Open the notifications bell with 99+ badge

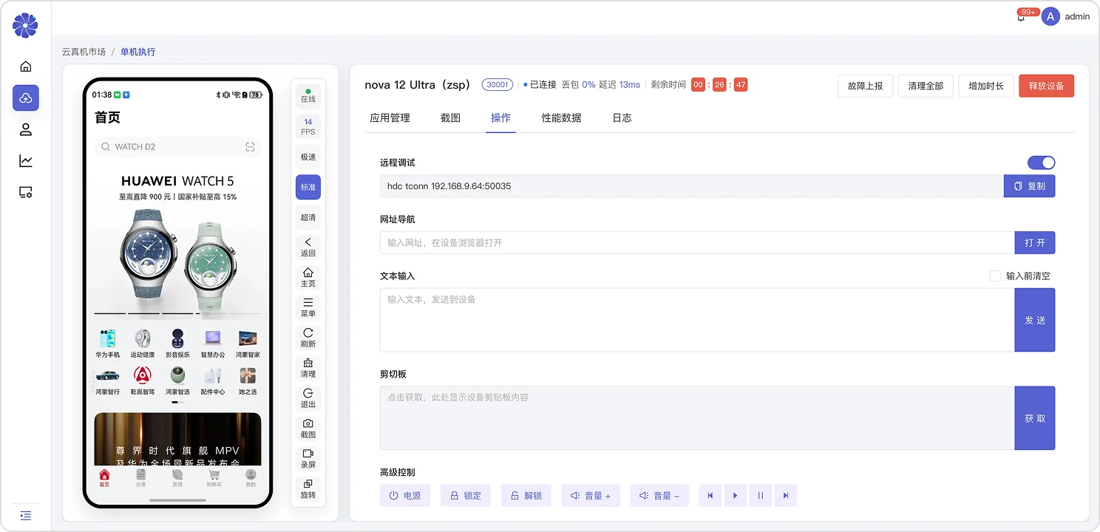pyautogui.click(x=1022, y=17)
